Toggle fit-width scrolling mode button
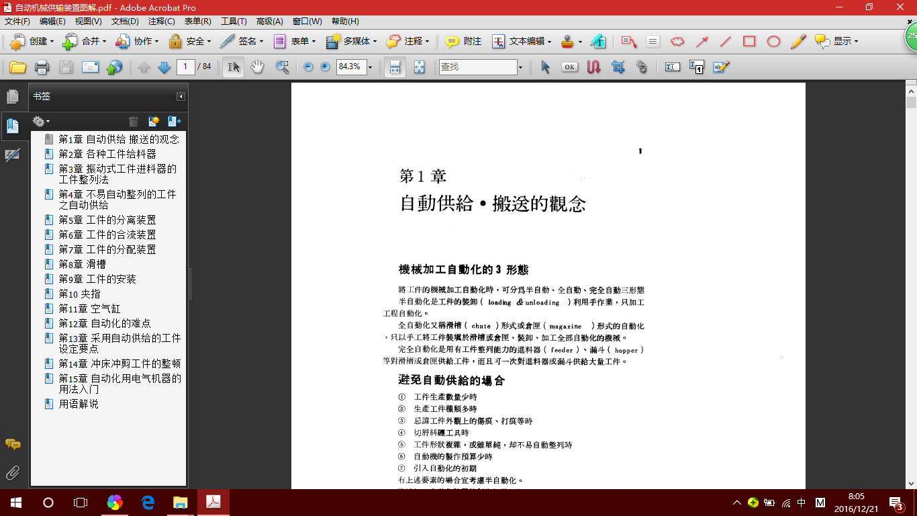Image resolution: width=917 pixels, height=516 pixels. [x=395, y=67]
